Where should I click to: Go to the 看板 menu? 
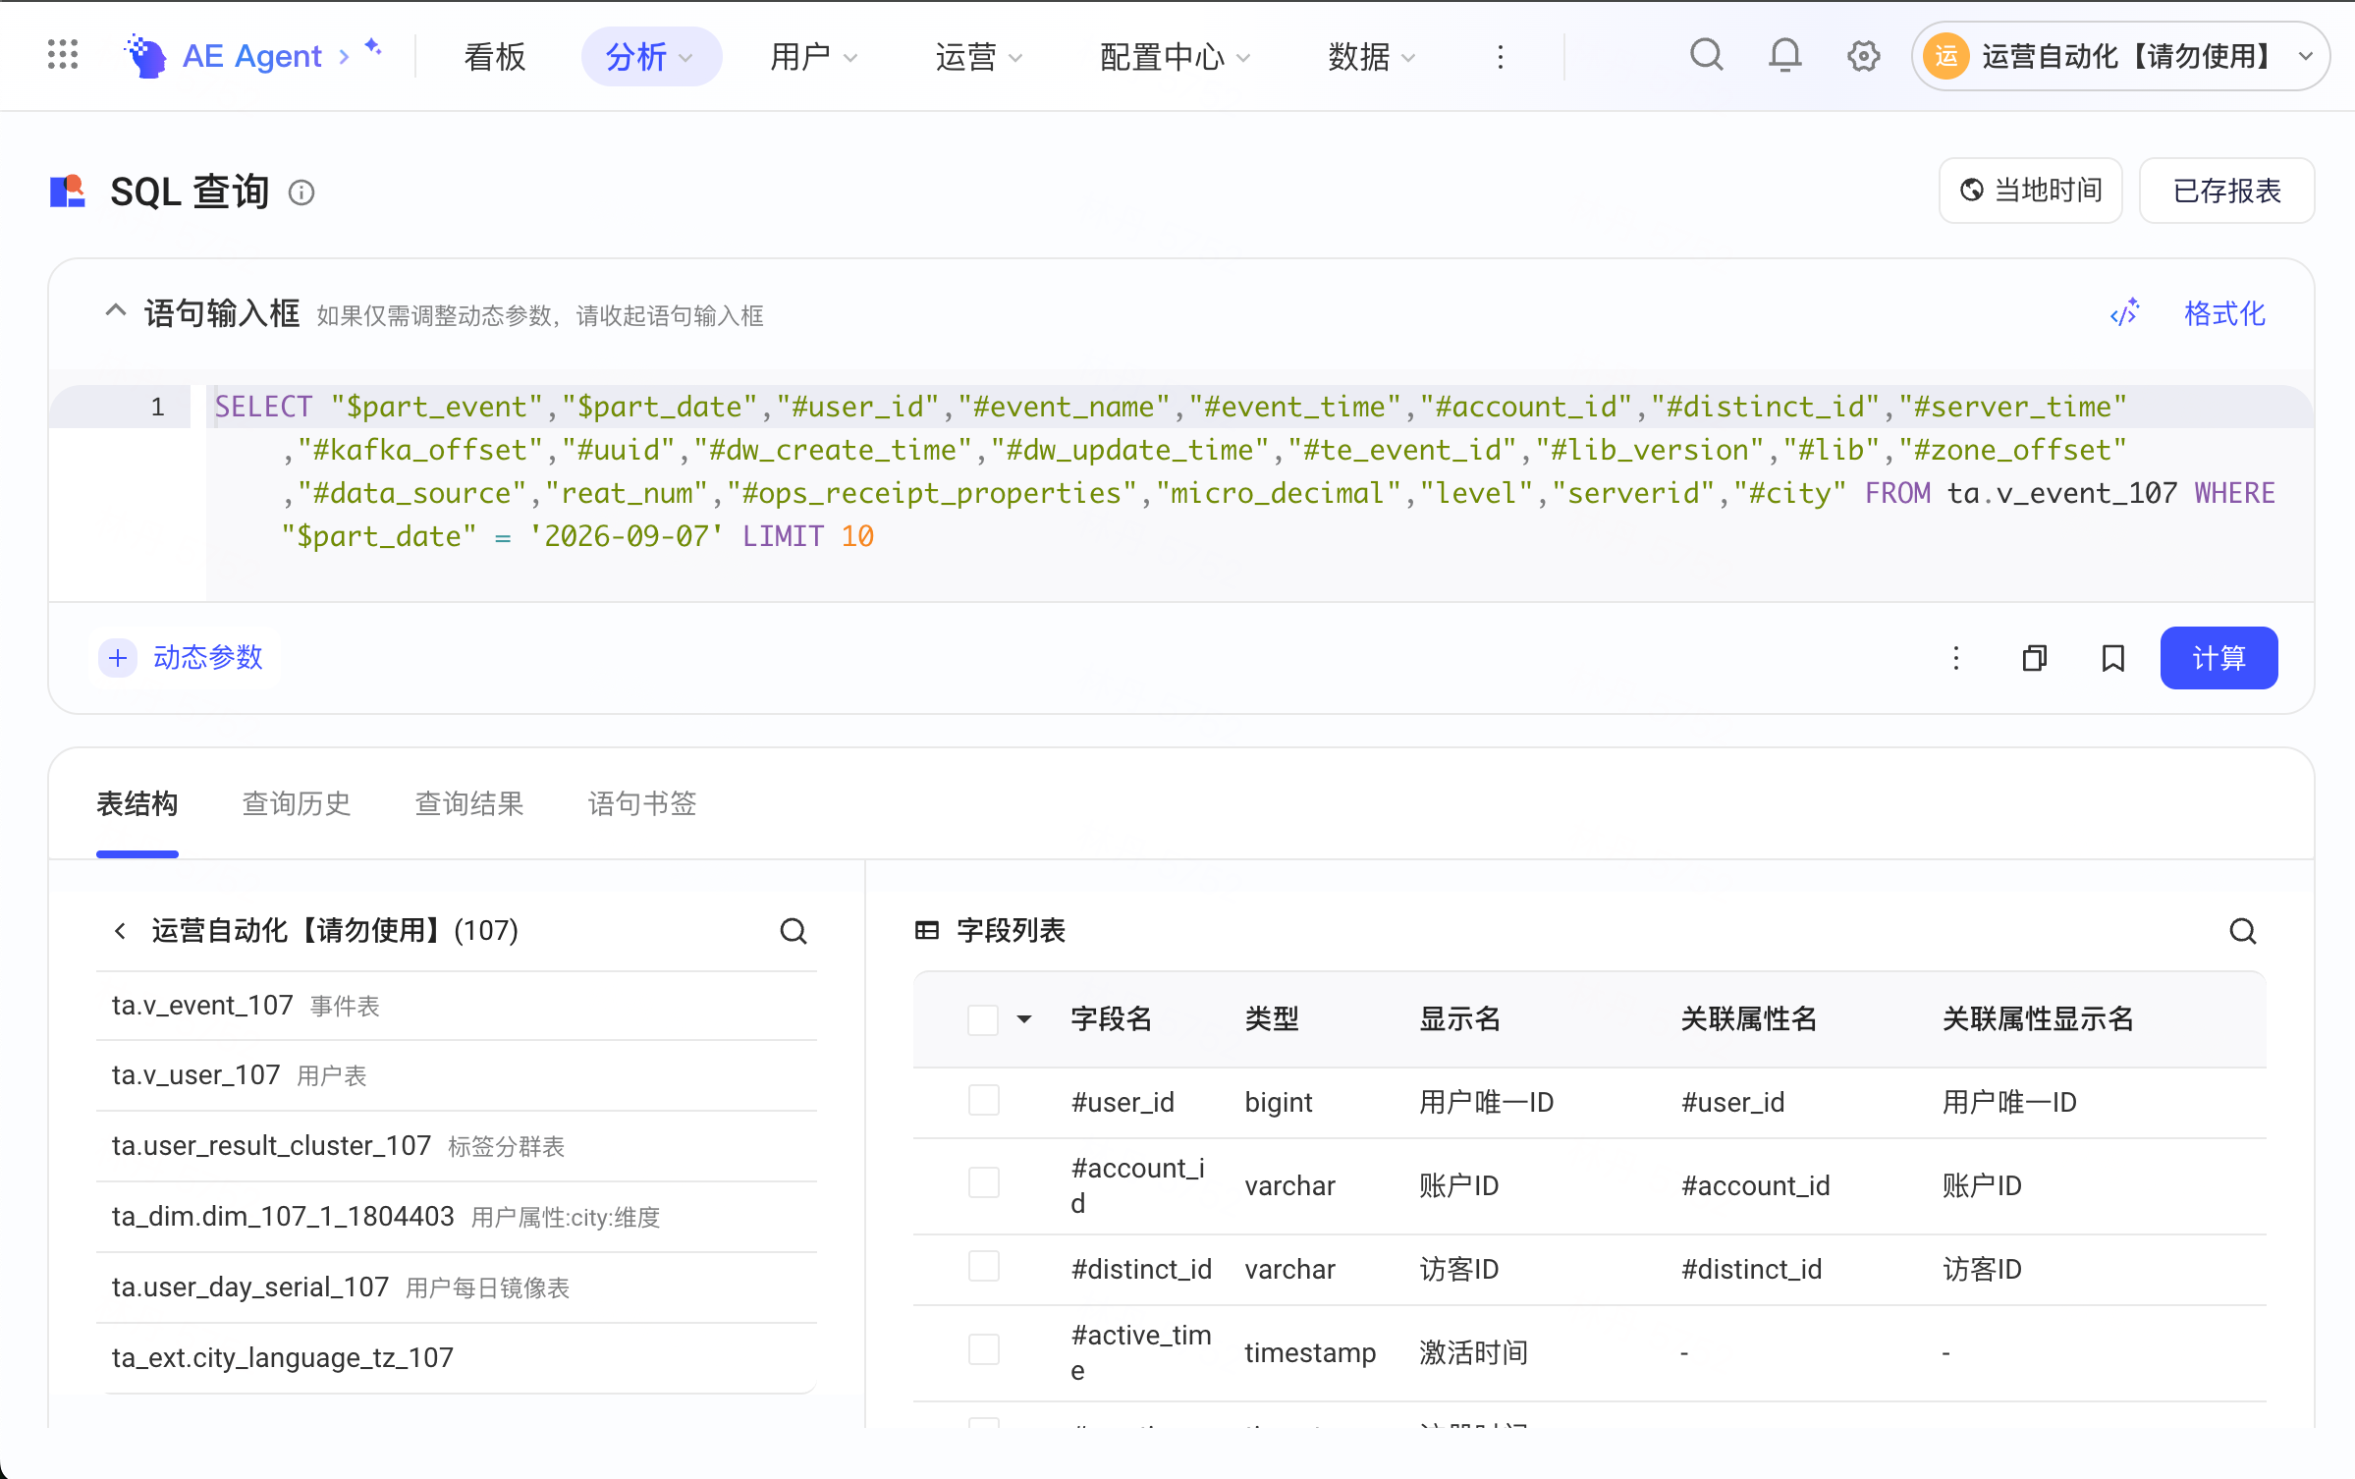coord(495,57)
